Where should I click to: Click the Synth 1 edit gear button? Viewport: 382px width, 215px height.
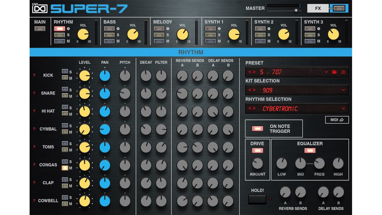pyautogui.click(x=219, y=29)
